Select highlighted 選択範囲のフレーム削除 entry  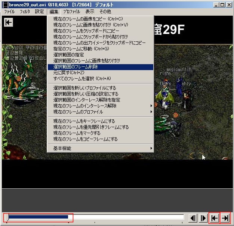pyautogui.click(x=101, y=67)
